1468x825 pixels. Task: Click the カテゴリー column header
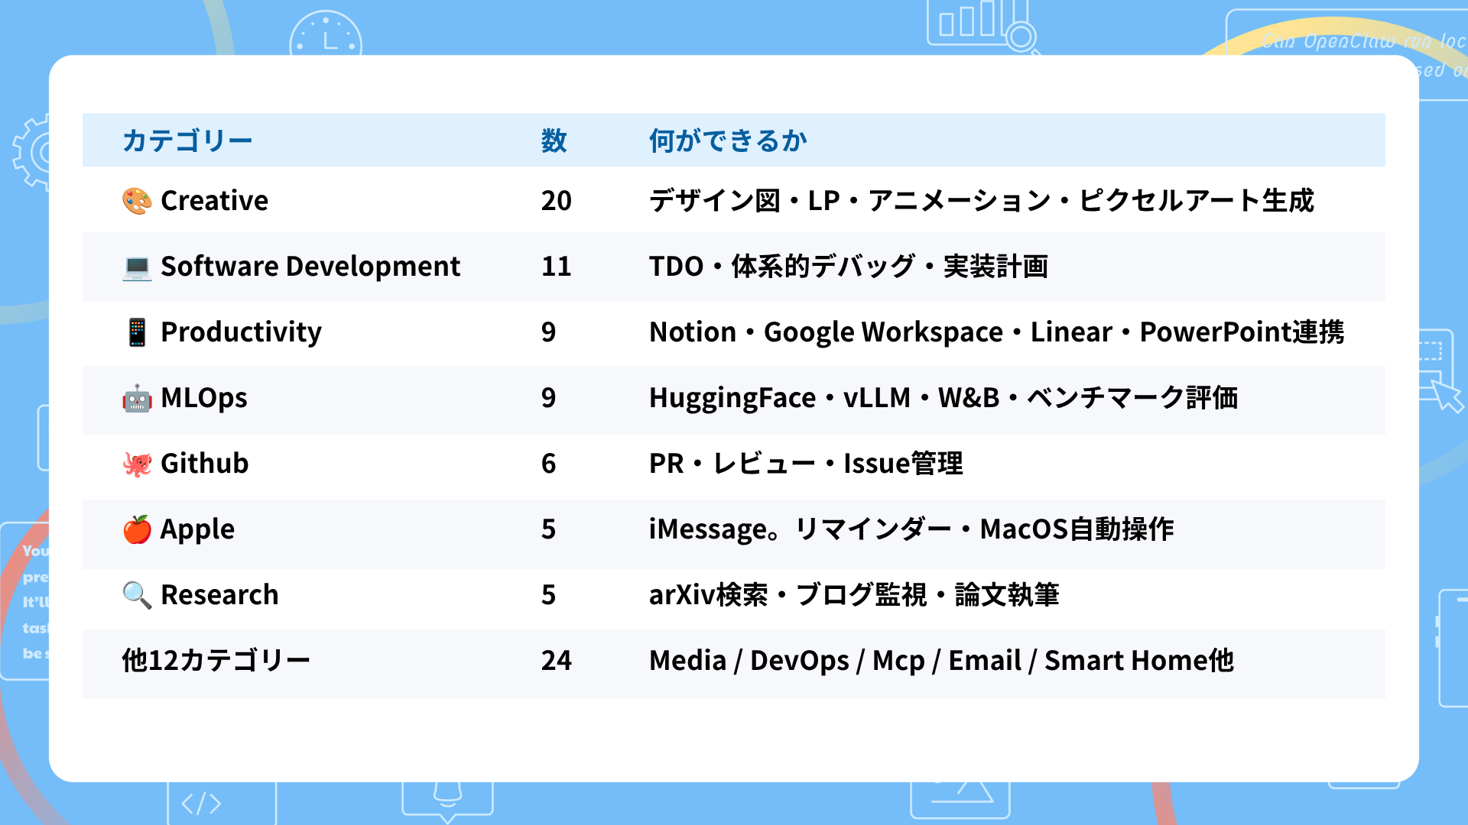[x=187, y=141]
